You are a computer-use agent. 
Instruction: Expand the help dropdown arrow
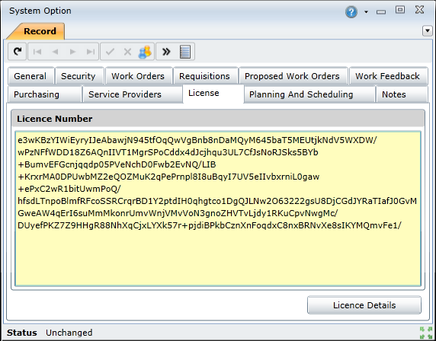(x=366, y=12)
